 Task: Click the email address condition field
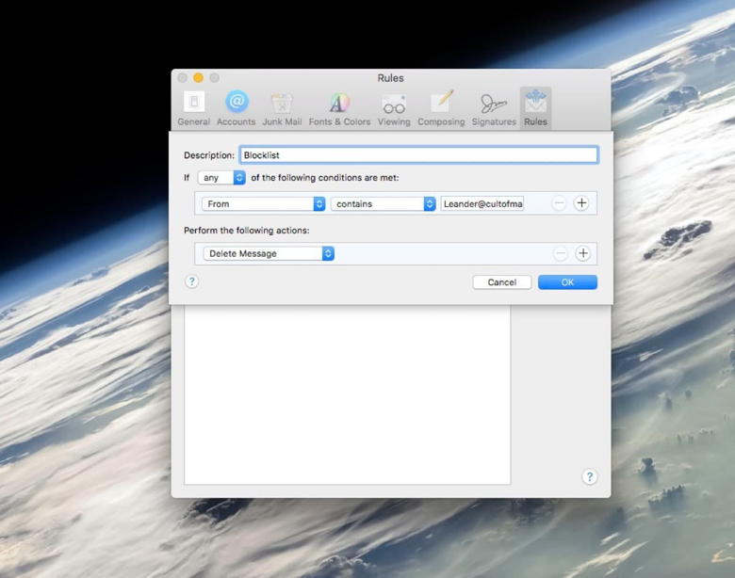(482, 203)
